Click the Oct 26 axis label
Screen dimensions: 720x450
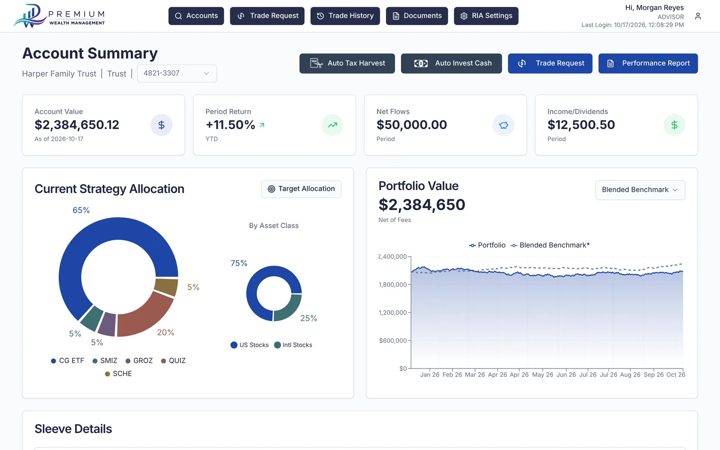tap(675, 375)
